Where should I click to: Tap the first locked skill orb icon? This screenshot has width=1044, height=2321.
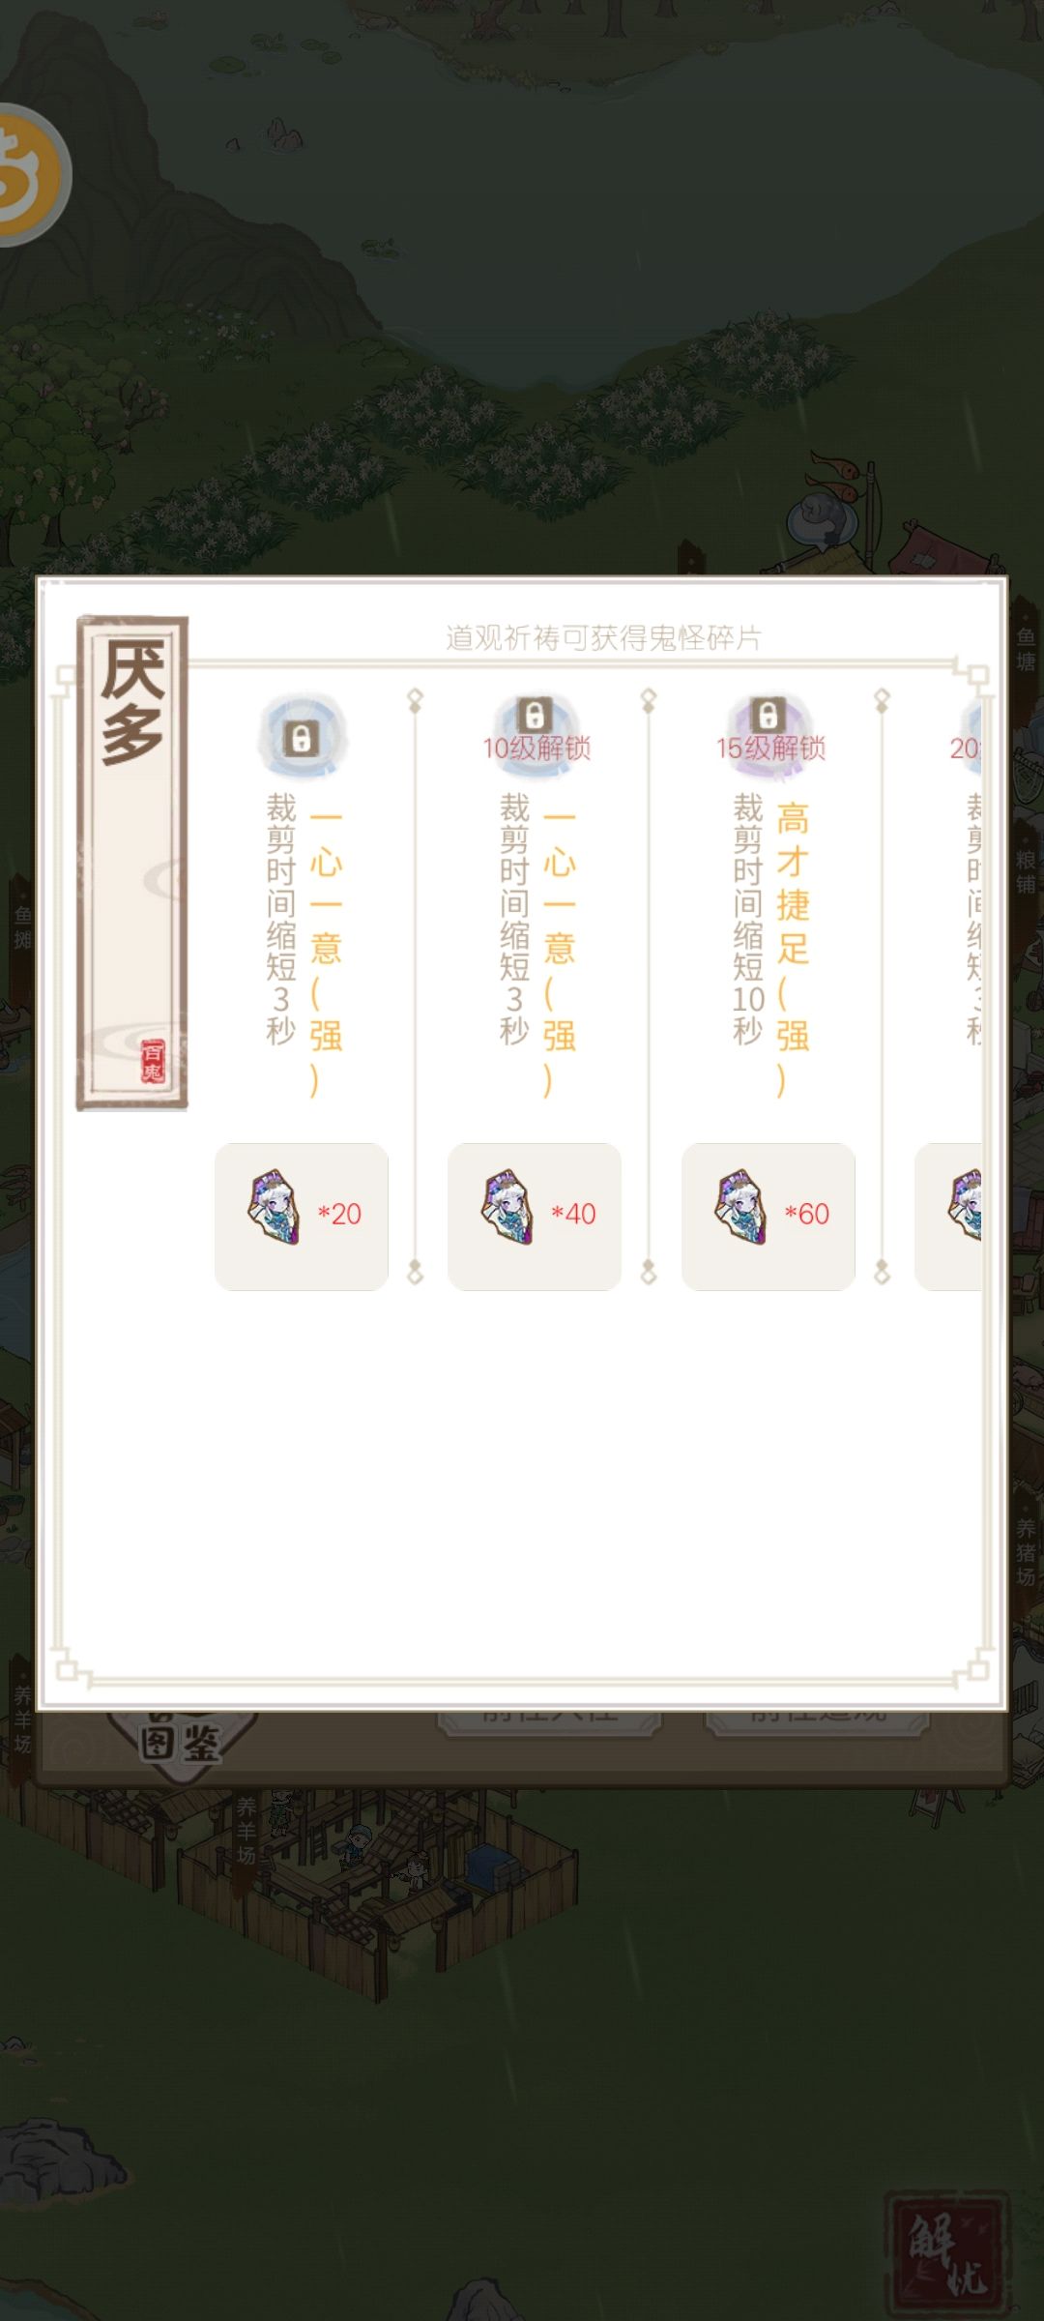(302, 738)
